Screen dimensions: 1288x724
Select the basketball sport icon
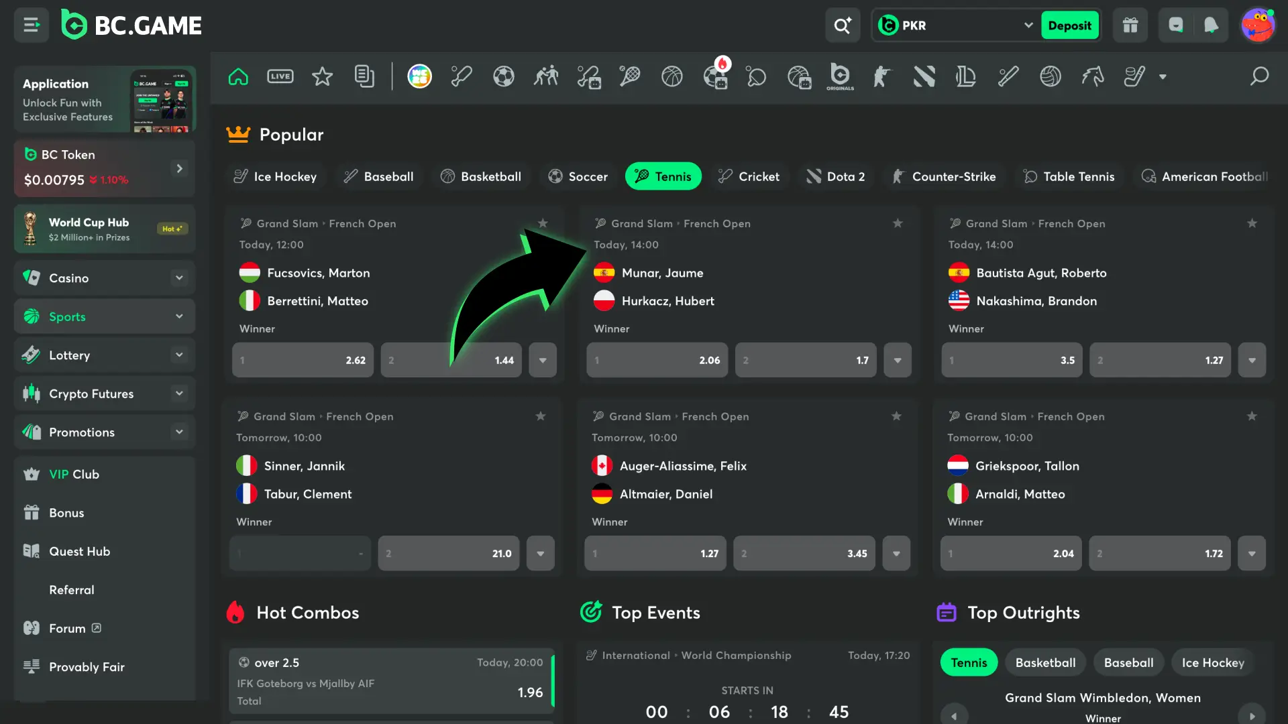(672, 76)
